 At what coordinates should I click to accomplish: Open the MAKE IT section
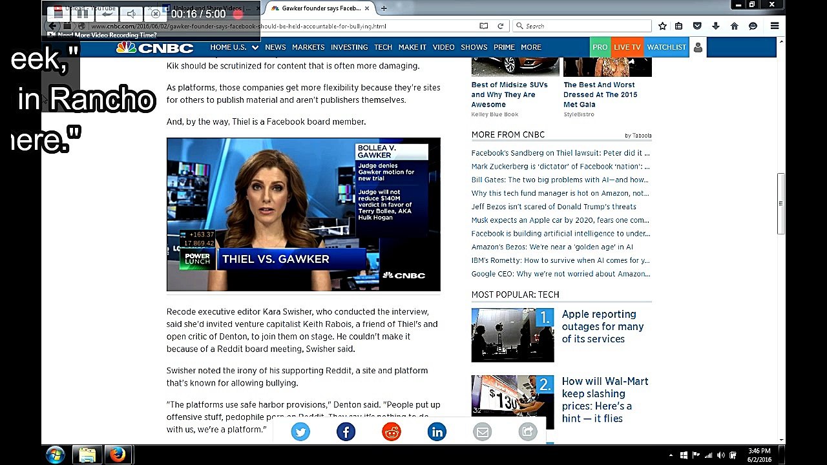pyautogui.click(x=412, y=47)
